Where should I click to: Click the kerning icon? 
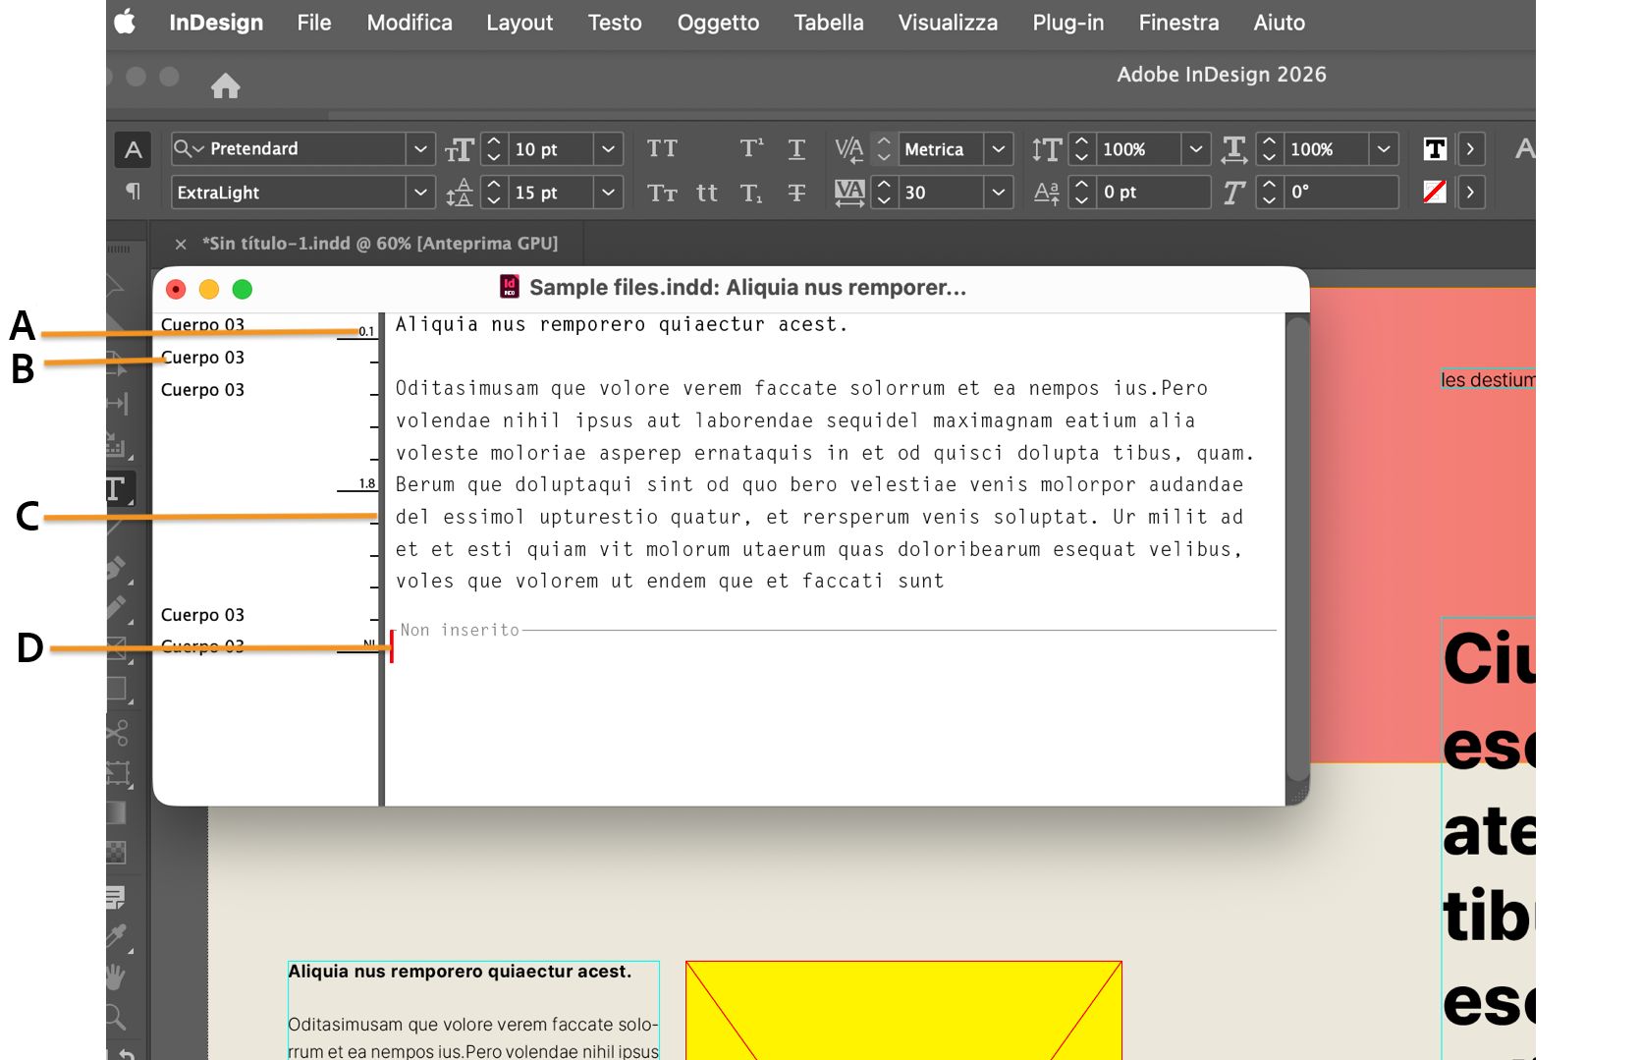848,149
